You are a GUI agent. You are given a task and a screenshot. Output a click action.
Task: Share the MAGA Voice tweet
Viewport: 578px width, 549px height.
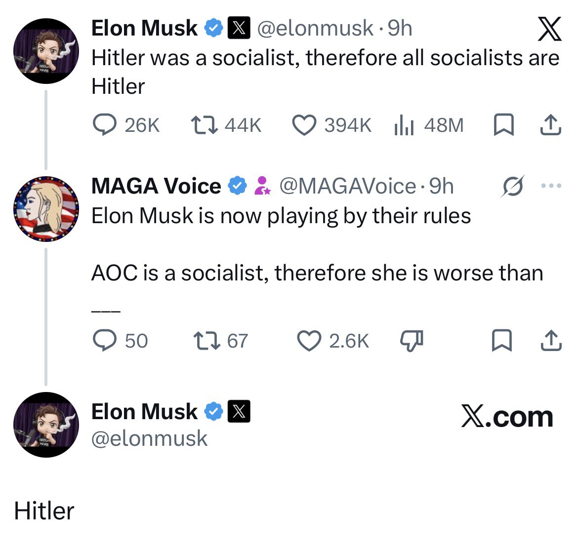(551, 341)
